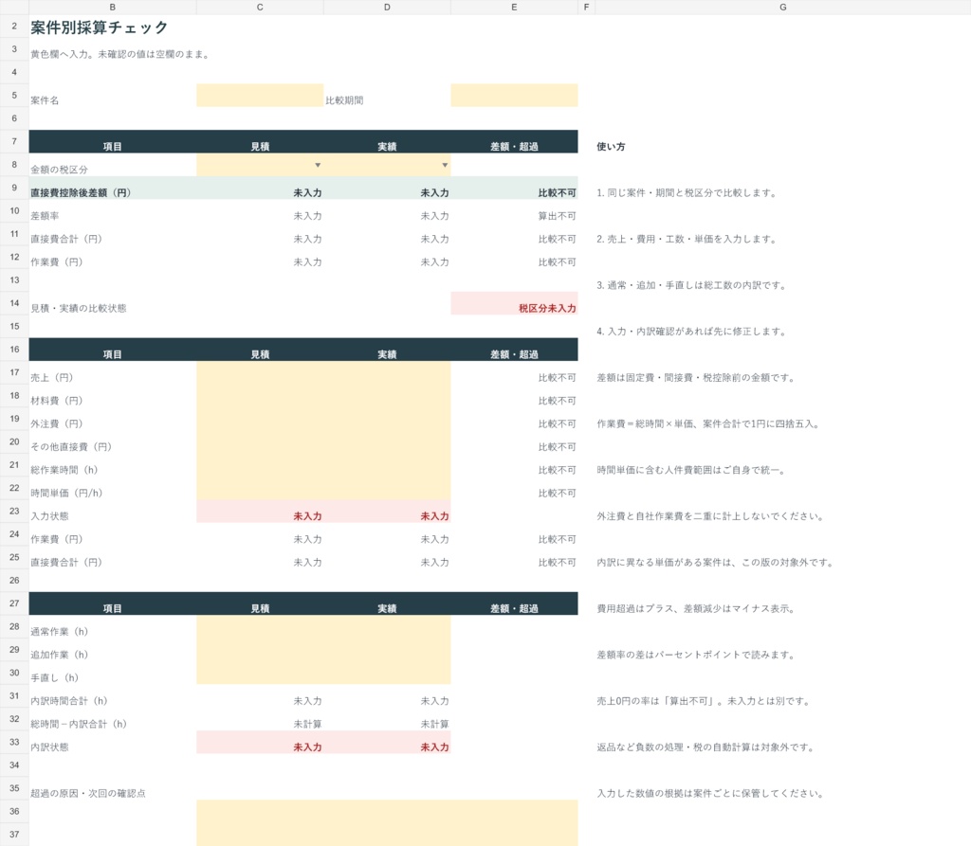The height and width of the screenshot is (846, 971).
Task: Click the 比較期間 yellow input cell
Action: (x=514, y=96)
